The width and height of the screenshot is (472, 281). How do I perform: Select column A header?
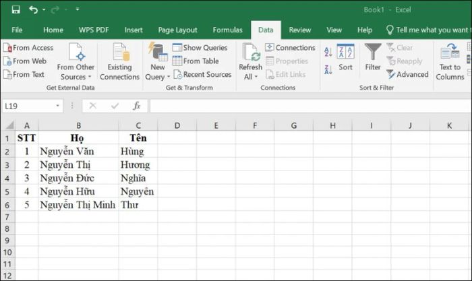pyautogui.click(x=27, y=125)
